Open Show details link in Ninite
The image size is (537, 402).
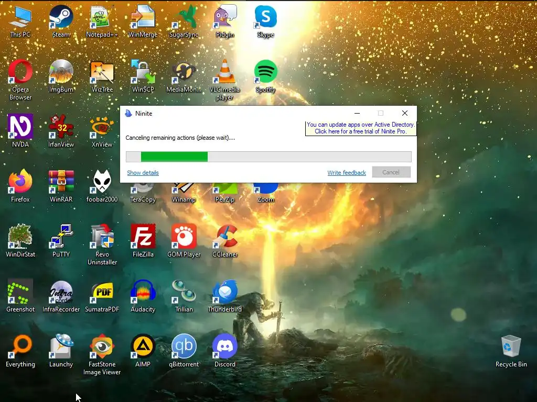pos(143,173)
